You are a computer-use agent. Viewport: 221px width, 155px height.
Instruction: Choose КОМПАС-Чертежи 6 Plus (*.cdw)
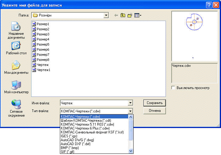click(94, 128)
